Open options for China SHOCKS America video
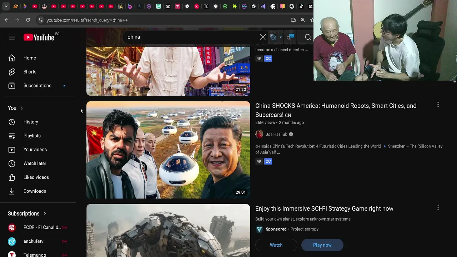This screenshot has height=257, width=457. 438,105
